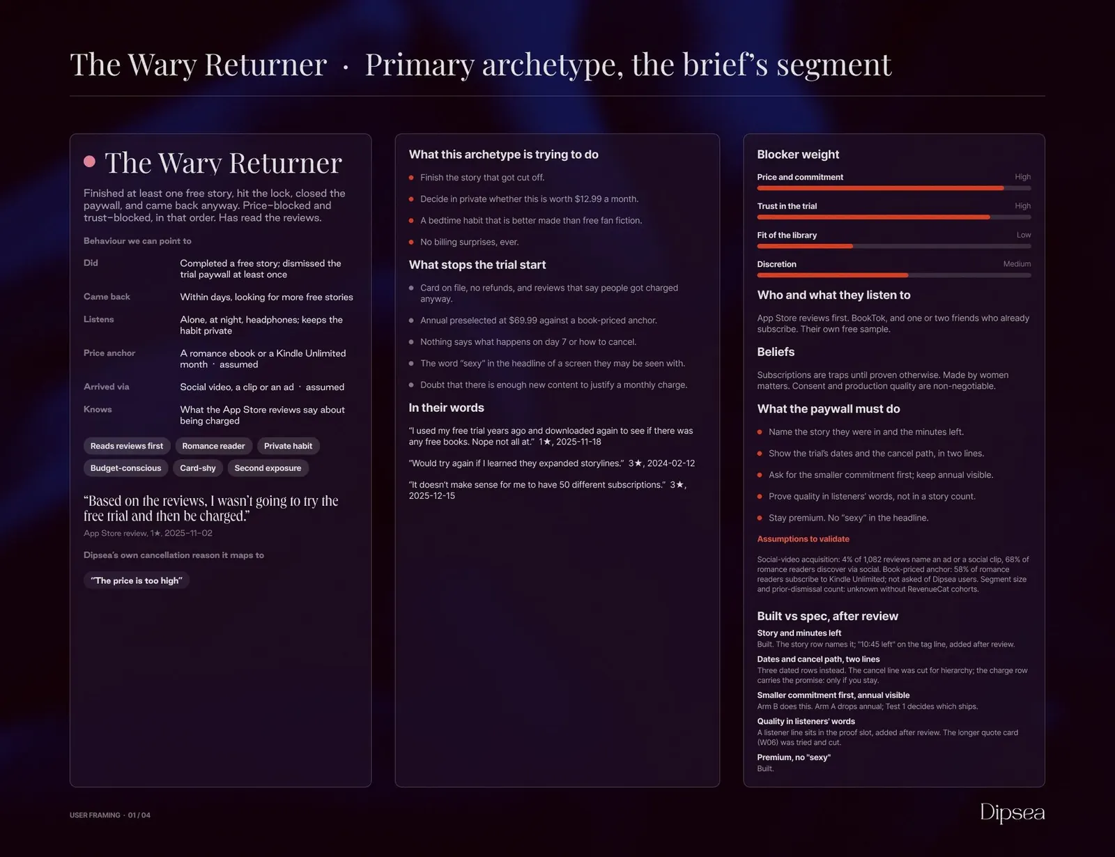Select the "Budget-conscious" tag
The width and height of the screenshot is (1115, 857).
coord(125,468)
